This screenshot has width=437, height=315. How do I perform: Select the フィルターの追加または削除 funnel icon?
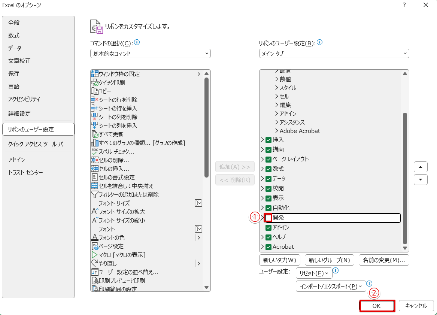coord(94,194)
